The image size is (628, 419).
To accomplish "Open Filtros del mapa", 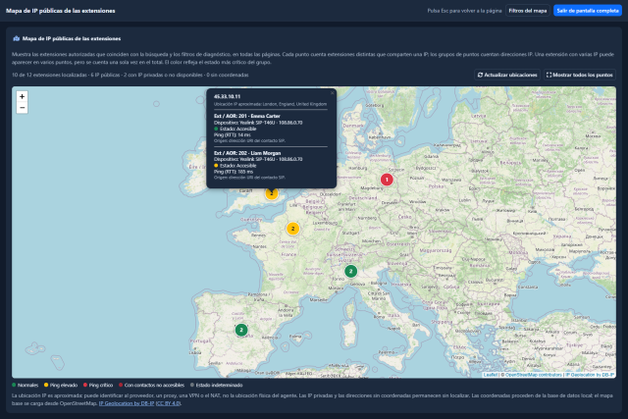I will [528, 11].
